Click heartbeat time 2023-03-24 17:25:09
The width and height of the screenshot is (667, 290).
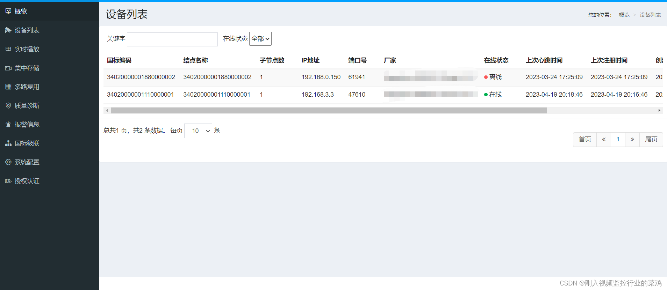tap(554, 77)
